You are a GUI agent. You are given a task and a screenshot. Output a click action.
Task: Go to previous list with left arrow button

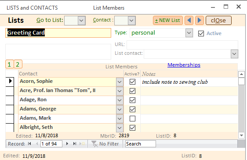(189, 20)
